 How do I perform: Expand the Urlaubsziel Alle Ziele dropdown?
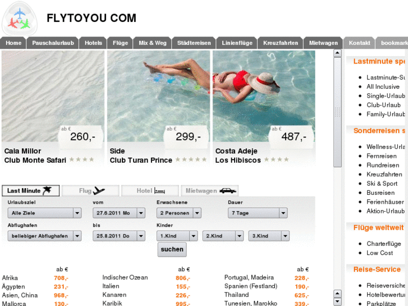point(44,213)
